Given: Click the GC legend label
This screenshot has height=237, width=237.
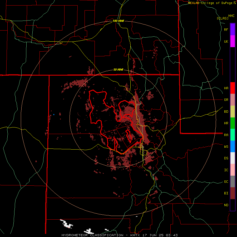Looking at the screenshot, I should (226, 181).
